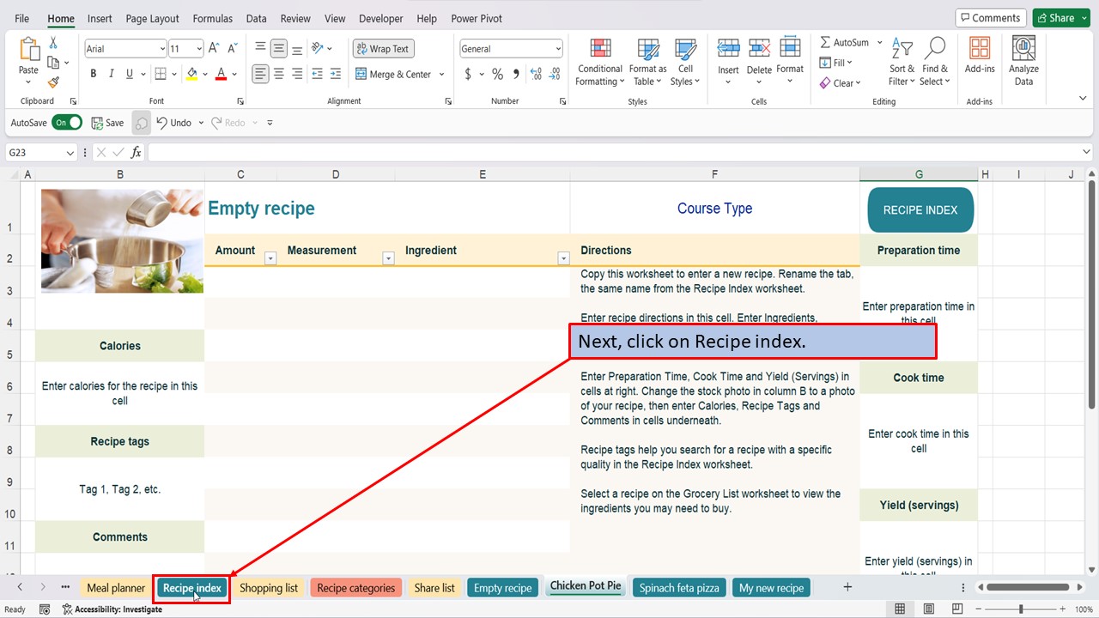Use Sort & Filter
The height and width of the screenshot is (618, 1099).
[x=901, y=60]
